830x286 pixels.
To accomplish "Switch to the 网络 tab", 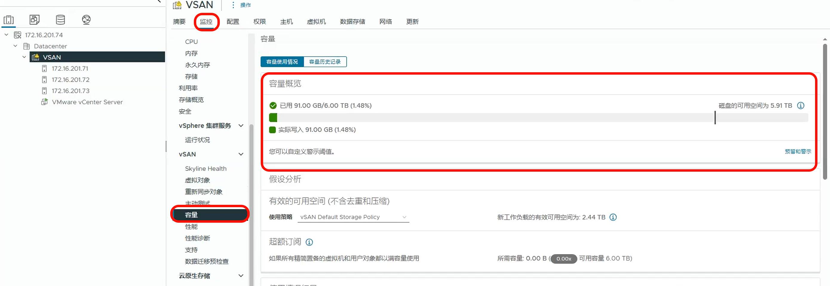I will pyautogui.click(x=385, y=21).
